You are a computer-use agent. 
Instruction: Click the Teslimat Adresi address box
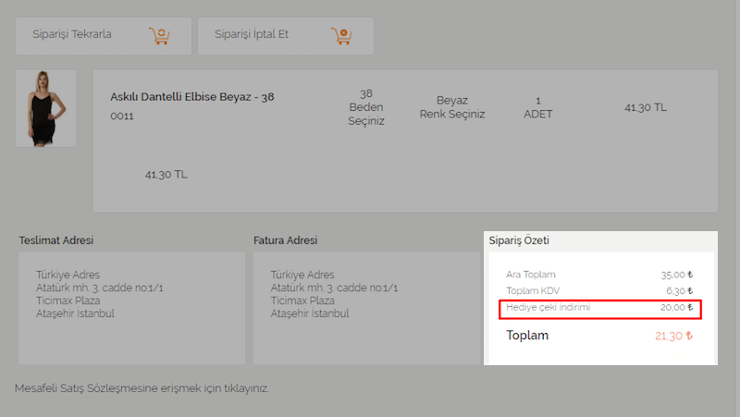(x=131, y=308)
